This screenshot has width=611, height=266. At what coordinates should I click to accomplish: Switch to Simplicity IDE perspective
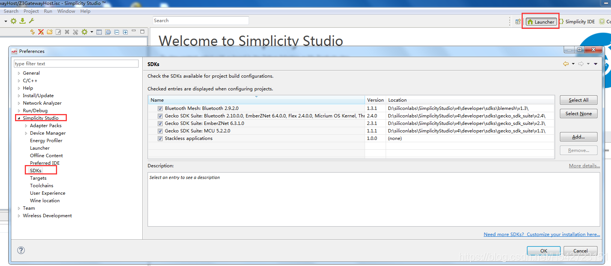(x=577, y=22)
